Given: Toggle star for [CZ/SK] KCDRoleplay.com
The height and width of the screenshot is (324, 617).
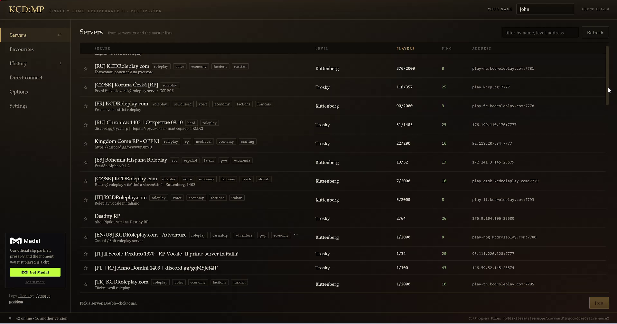Looking at the screenshot, I should pyautogui.click(x=86, y=181).
